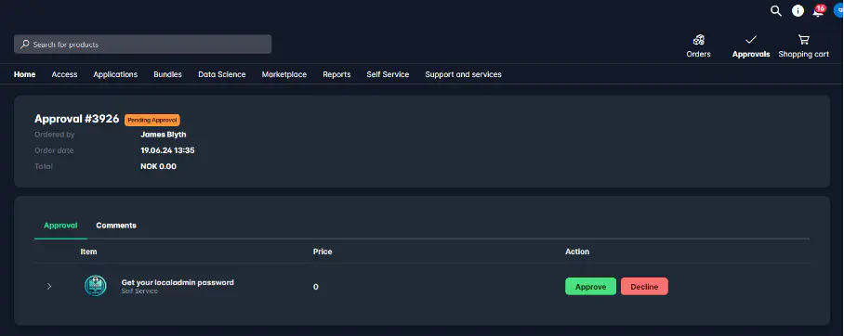
Task: Click the localadmin password item icon
Action: [95, 286]
